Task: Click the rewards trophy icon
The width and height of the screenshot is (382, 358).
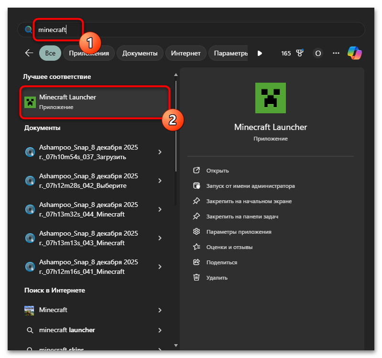Action: point(300,53)
